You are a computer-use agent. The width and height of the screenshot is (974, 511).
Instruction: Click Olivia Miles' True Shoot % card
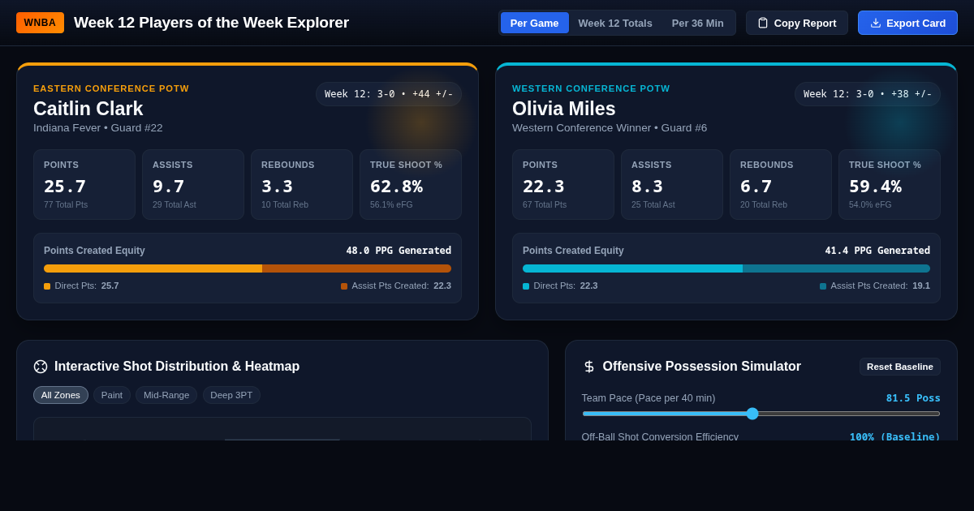pos(890,184)
